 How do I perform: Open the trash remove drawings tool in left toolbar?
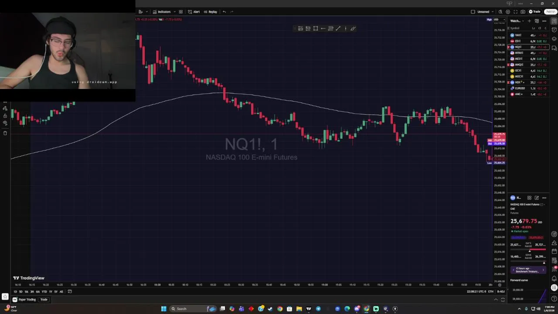click(x=5, y=133)
